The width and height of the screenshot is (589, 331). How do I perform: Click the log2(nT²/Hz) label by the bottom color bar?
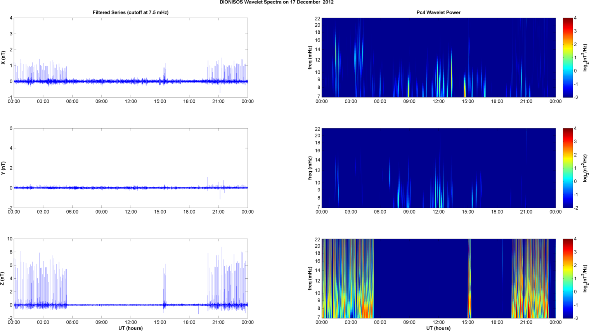pyautogui.click(x=586, y=278)
